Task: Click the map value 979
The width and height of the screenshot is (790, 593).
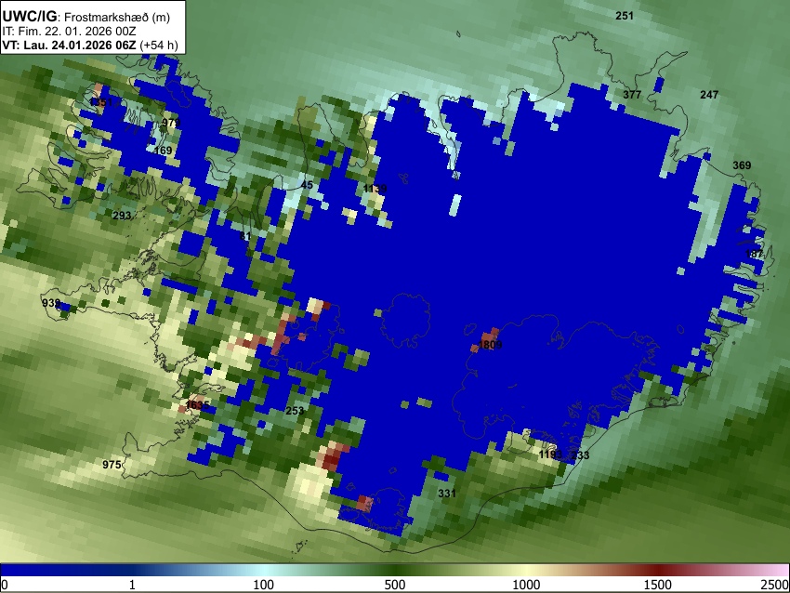Action: coord(171,123)
